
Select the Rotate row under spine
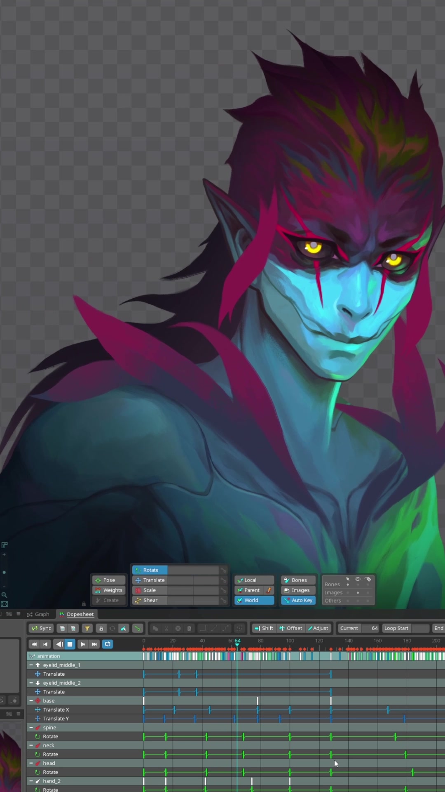(85, 736)
